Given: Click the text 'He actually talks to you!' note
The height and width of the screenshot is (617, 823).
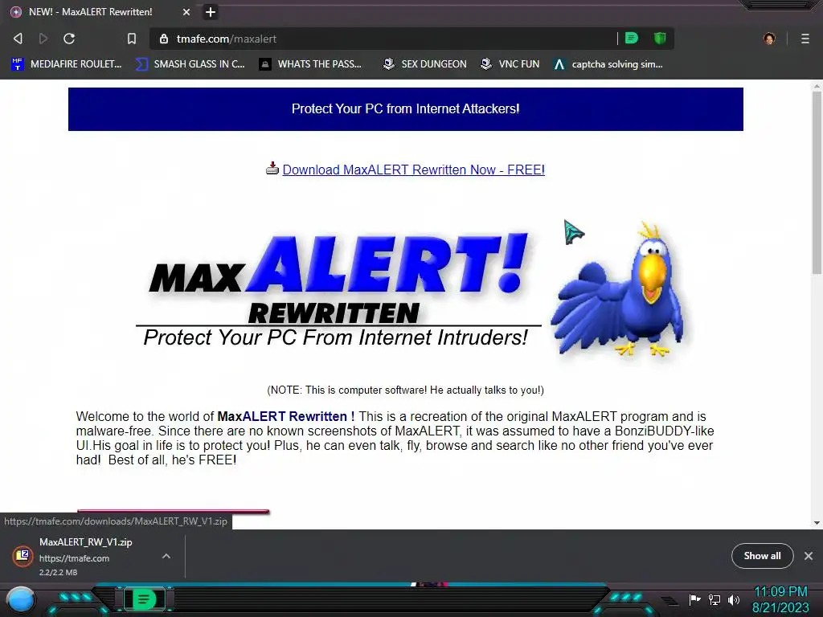Looking at the screenshot, I should (486, 390).
